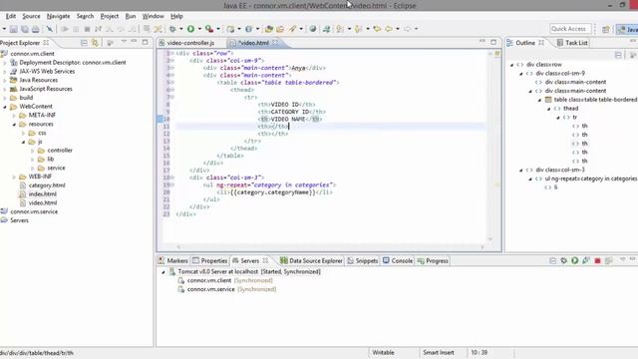Click the Save icon in the toolbar
638x359 pixels.
pos(13,29)
